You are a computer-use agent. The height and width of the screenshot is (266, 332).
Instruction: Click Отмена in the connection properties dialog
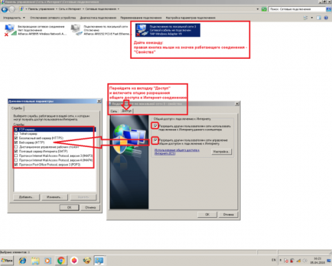click(x=228, y=215)
